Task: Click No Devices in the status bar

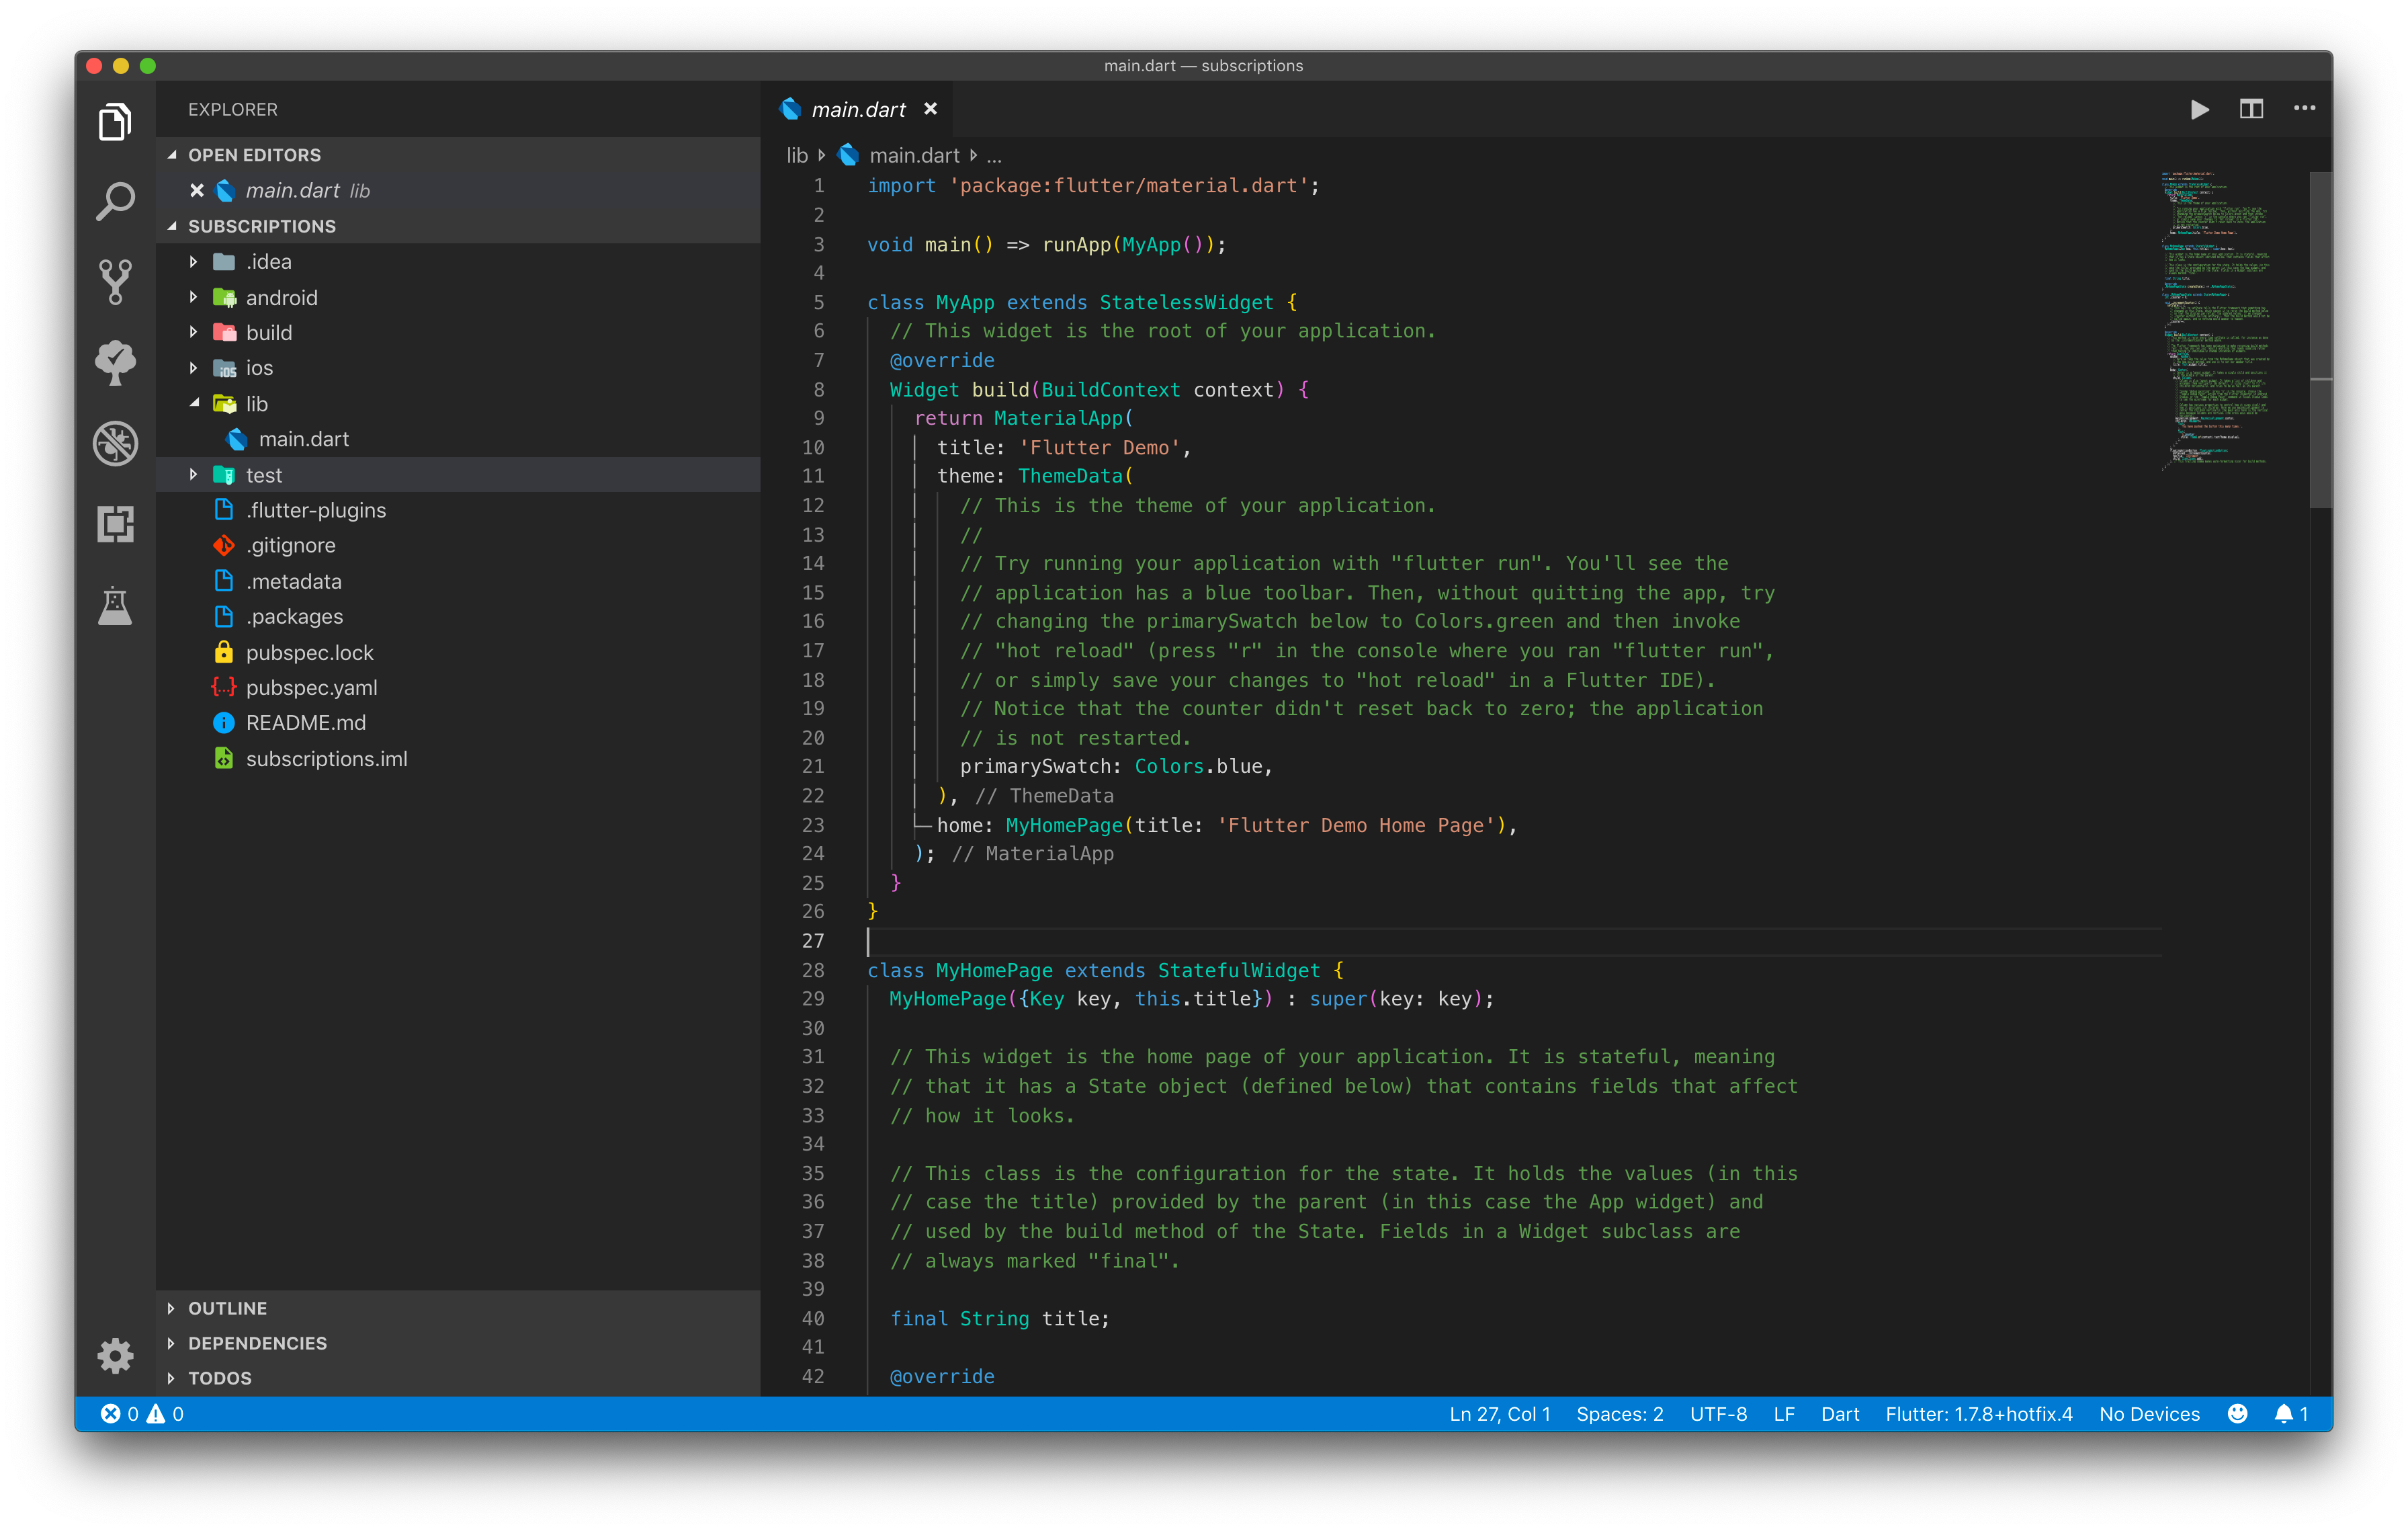Action: click(2148, 1413)
